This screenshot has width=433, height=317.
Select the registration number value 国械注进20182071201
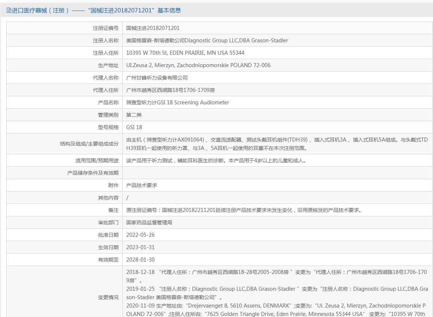(x=153, y=28)
